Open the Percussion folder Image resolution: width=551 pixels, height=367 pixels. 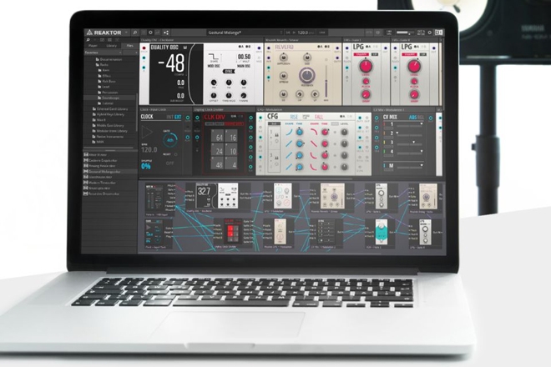108,93
